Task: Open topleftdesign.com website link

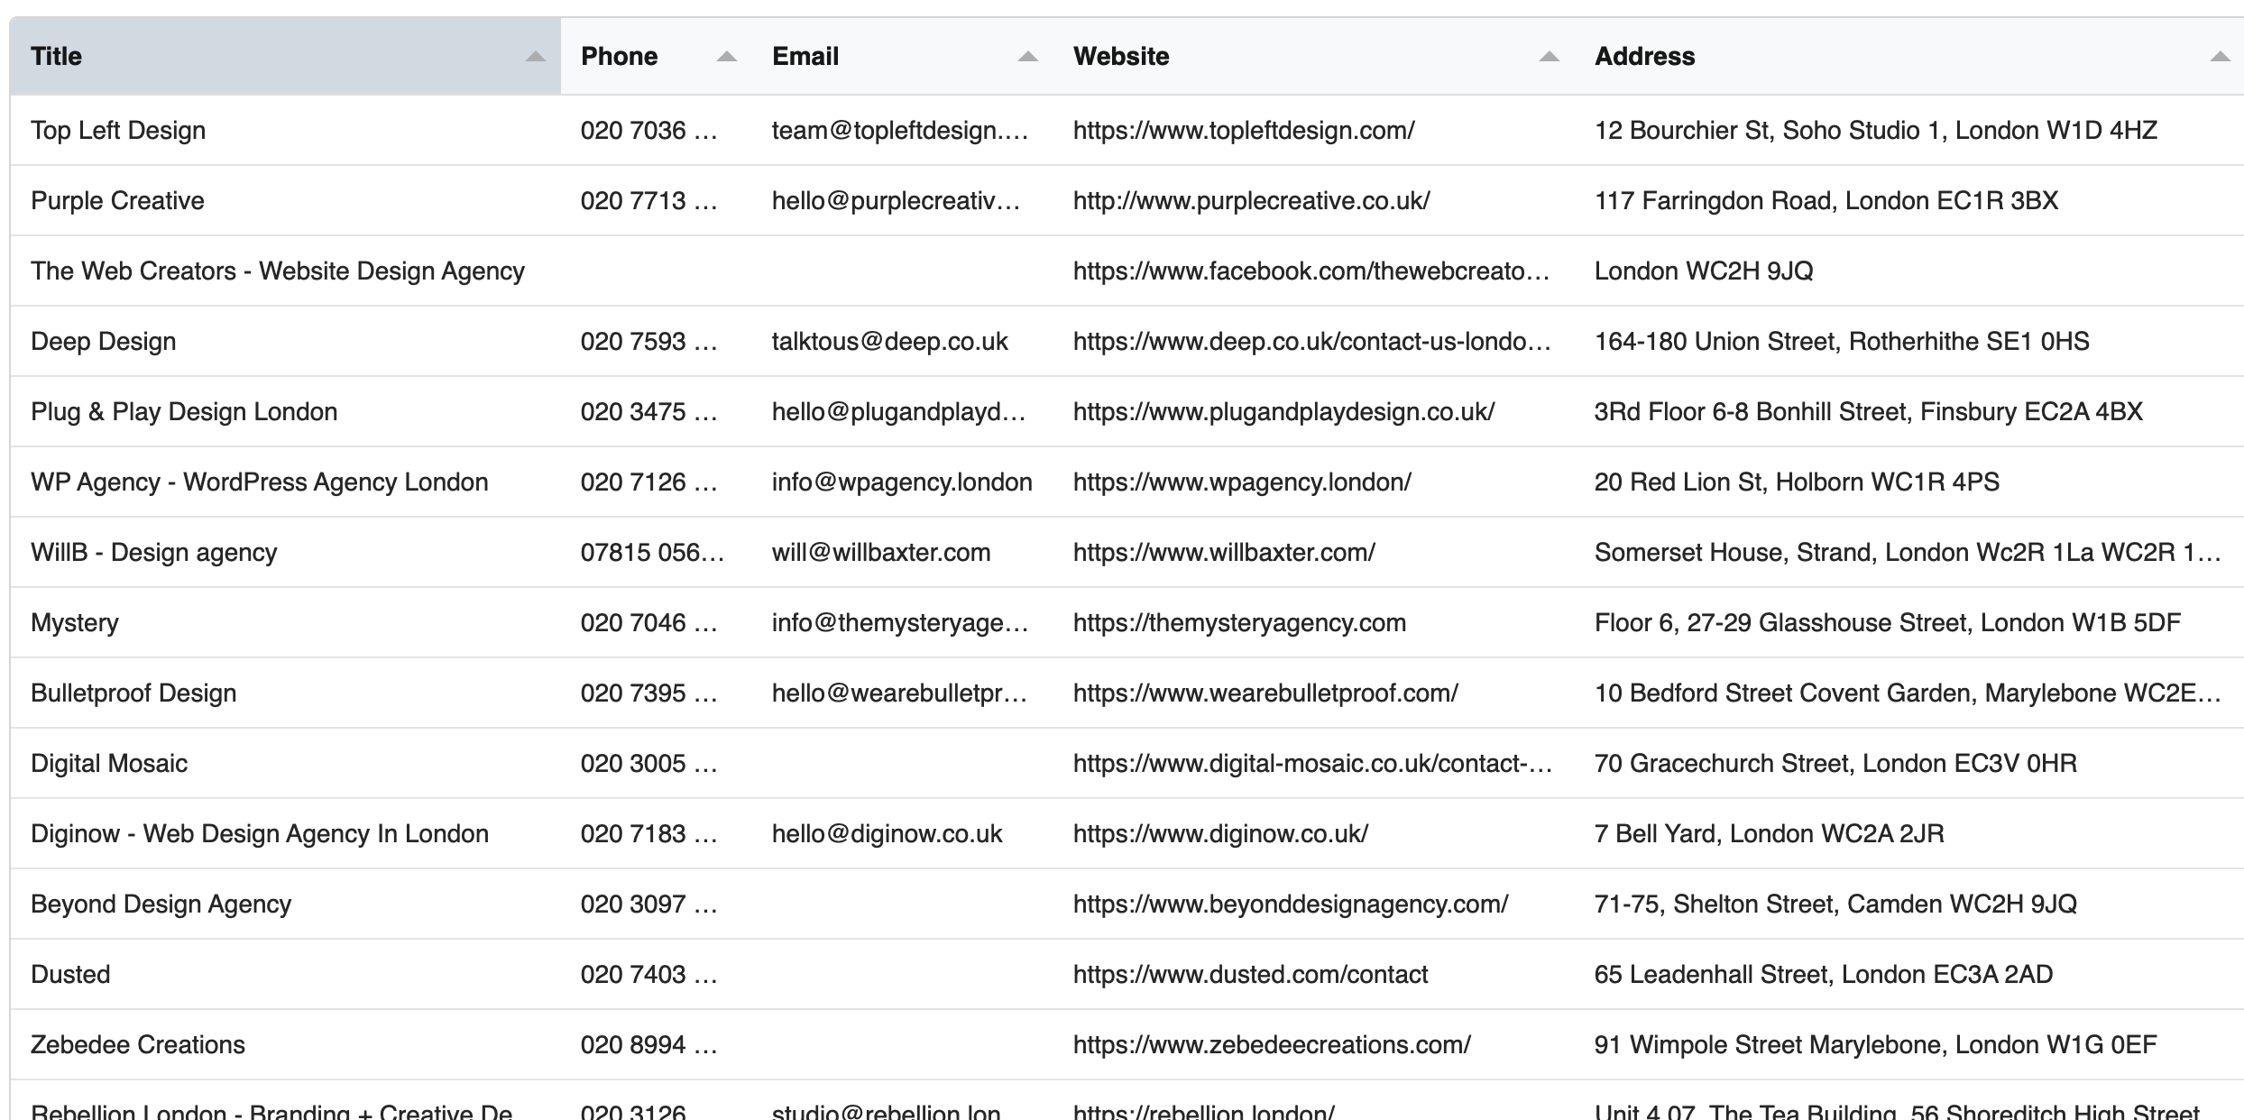Action: (x=1244, y=130)
